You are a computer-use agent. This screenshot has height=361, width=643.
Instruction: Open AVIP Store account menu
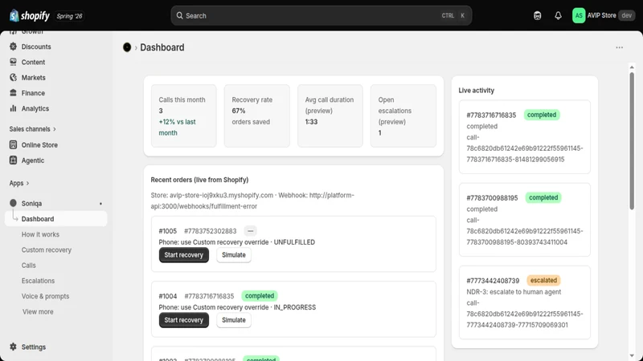tap(604, 15)
